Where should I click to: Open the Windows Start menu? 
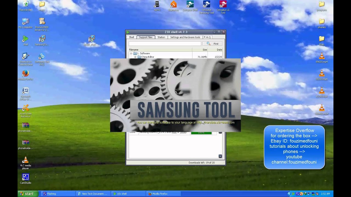pos(27,194)
